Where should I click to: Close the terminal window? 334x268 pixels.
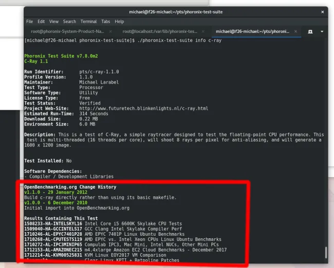pos(323,12)
